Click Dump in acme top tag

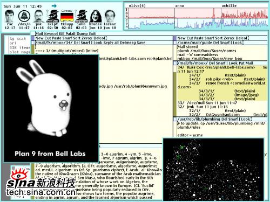pyautogui.click(x=83, y=33)
